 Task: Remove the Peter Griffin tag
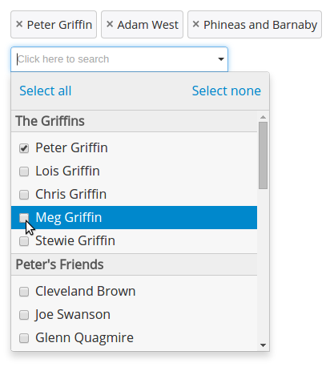(x=19, y=24)
